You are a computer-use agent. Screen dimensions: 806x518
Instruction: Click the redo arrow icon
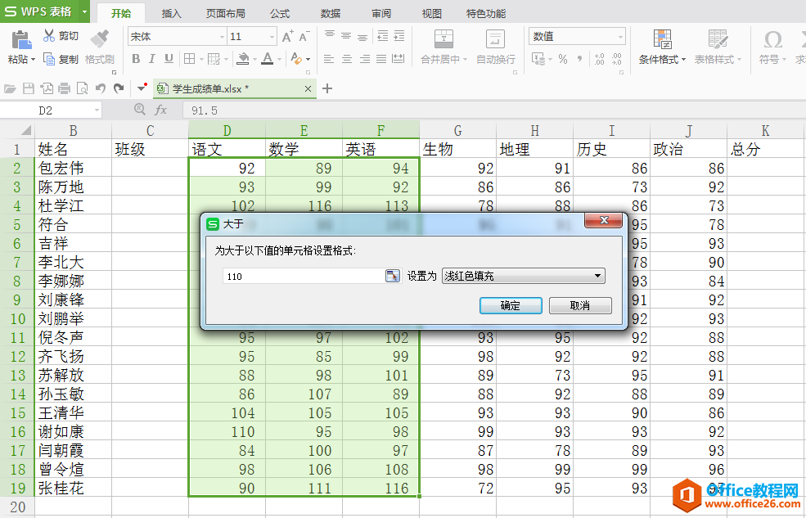(x=119, y=89)
